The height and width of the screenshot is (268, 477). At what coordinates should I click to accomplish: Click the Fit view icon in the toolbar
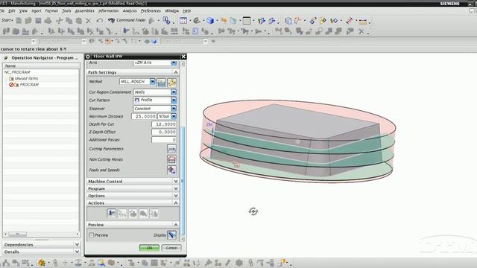point(183,21)
